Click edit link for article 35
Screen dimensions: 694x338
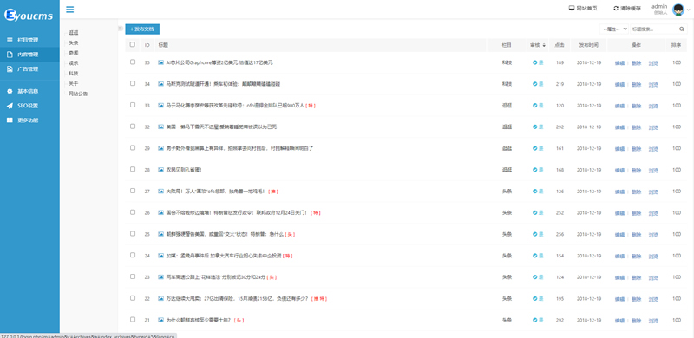click(619, 63)
